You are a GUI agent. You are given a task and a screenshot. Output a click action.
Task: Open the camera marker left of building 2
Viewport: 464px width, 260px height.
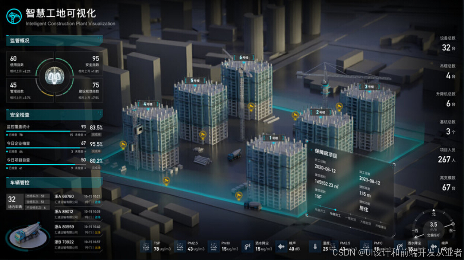click(296, 116)
